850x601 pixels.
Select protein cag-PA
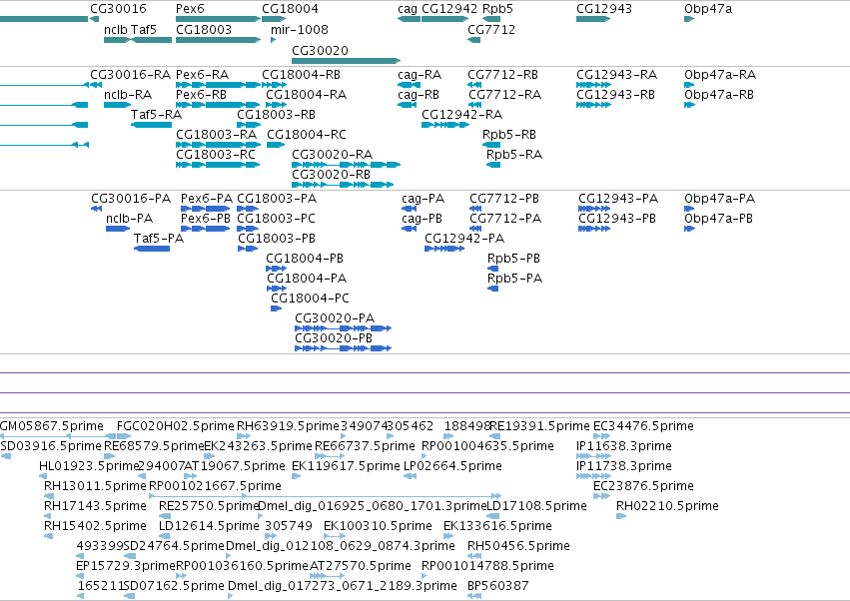pos(423,199)
